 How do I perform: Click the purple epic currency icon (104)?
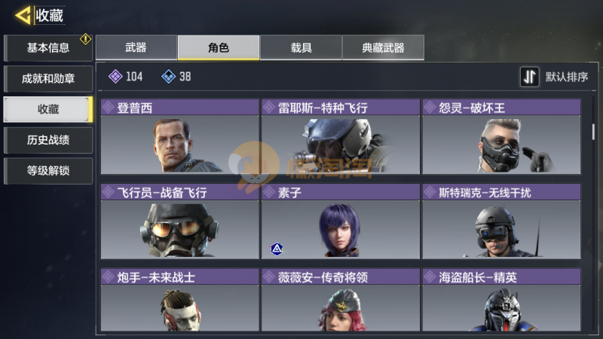coord(115,77)
